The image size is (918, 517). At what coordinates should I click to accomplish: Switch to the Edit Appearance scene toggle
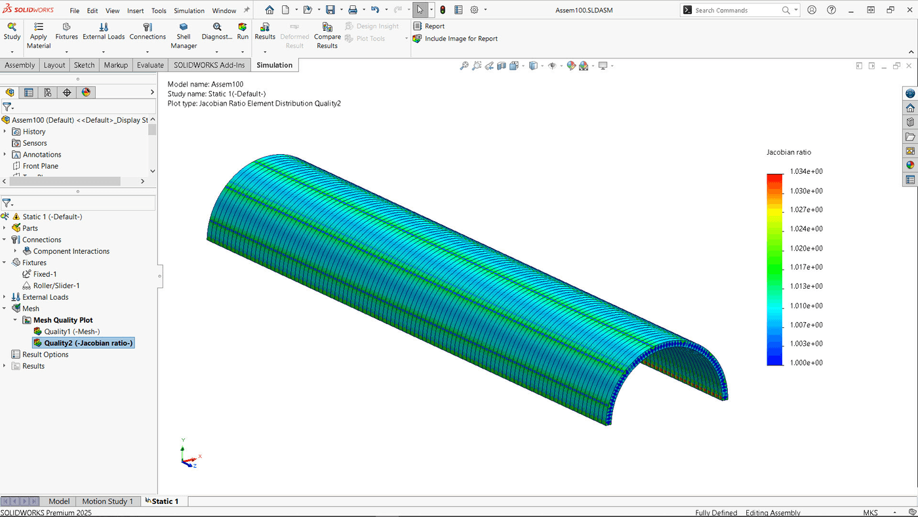(572, 65)
